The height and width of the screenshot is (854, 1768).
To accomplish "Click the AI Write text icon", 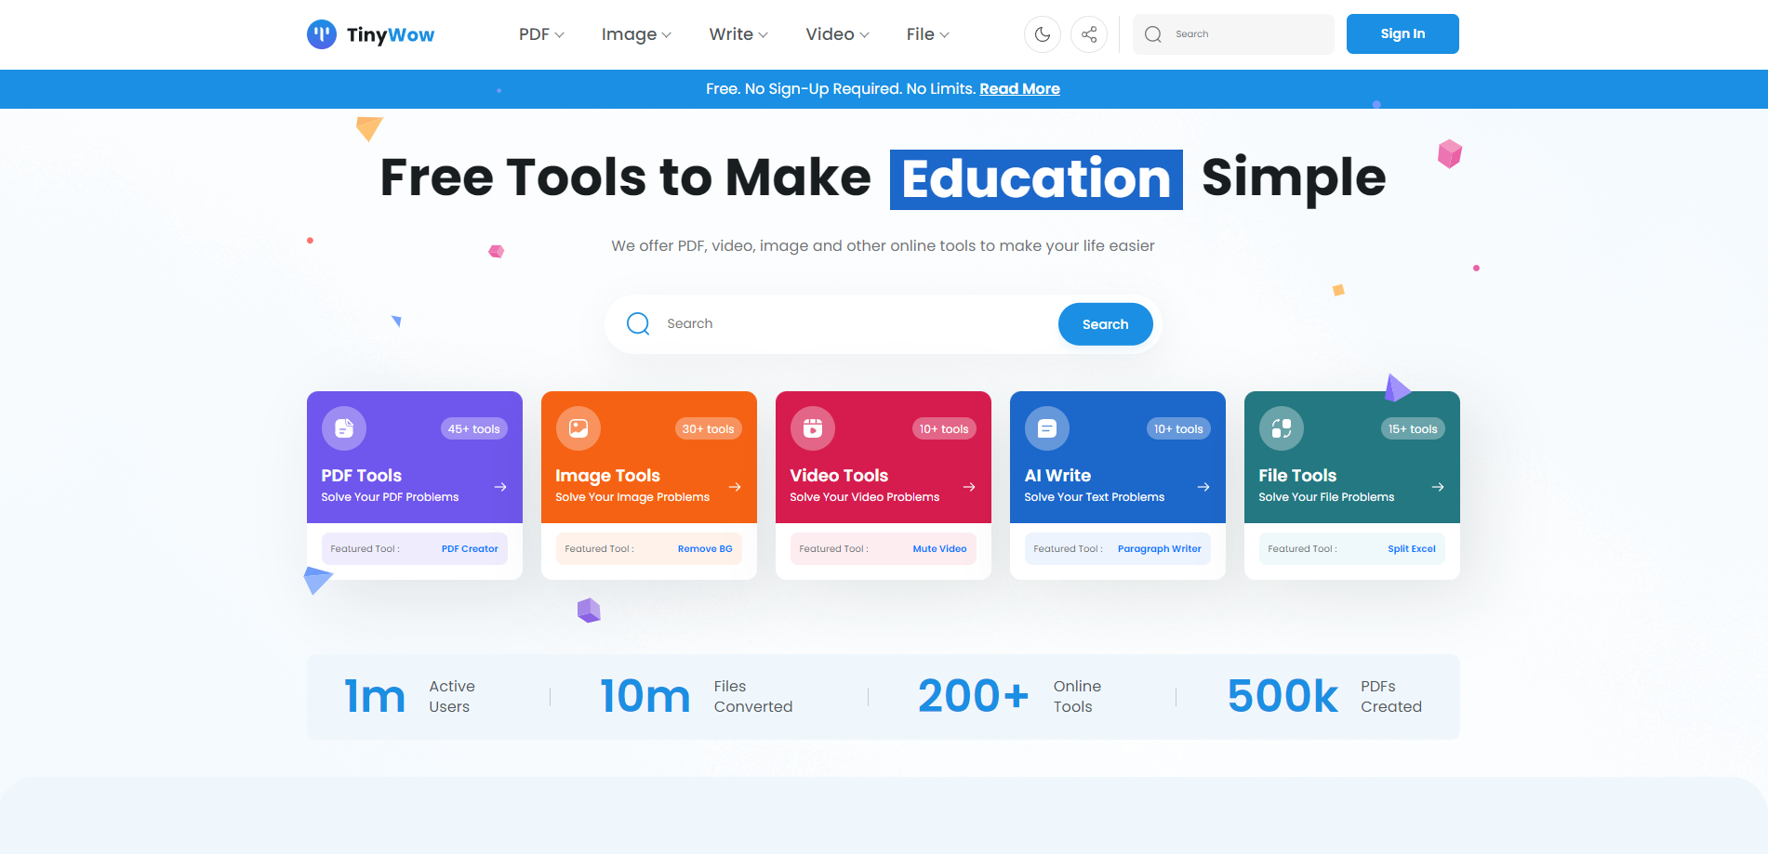I will click(1047, 428).
